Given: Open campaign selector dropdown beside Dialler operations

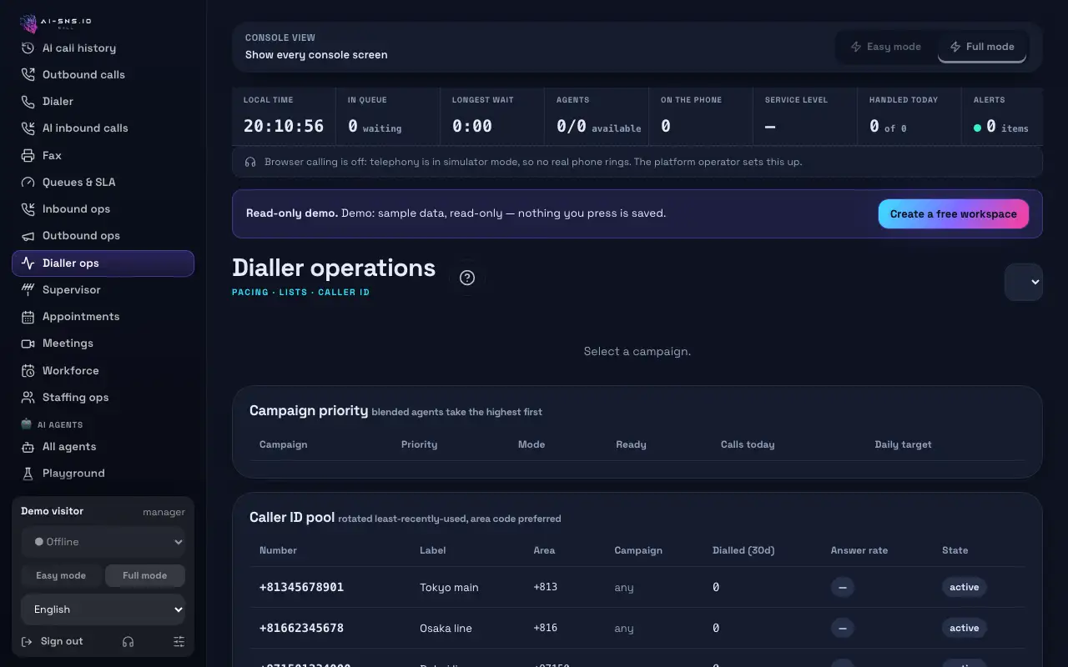Looking at the screenshot, I should [1024, 282].
